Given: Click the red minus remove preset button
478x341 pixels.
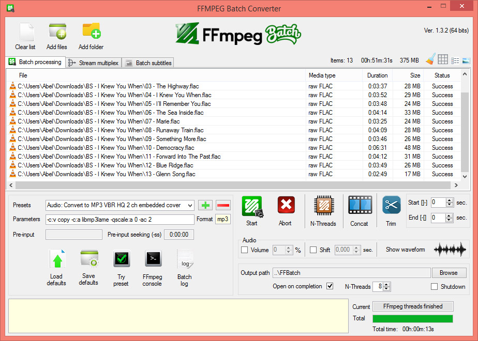Looking at the screenshot, I should coord(223,205).
